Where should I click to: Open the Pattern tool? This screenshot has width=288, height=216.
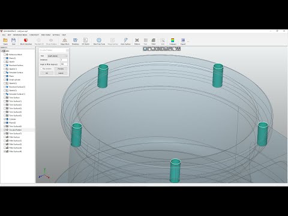click(137, 41)
